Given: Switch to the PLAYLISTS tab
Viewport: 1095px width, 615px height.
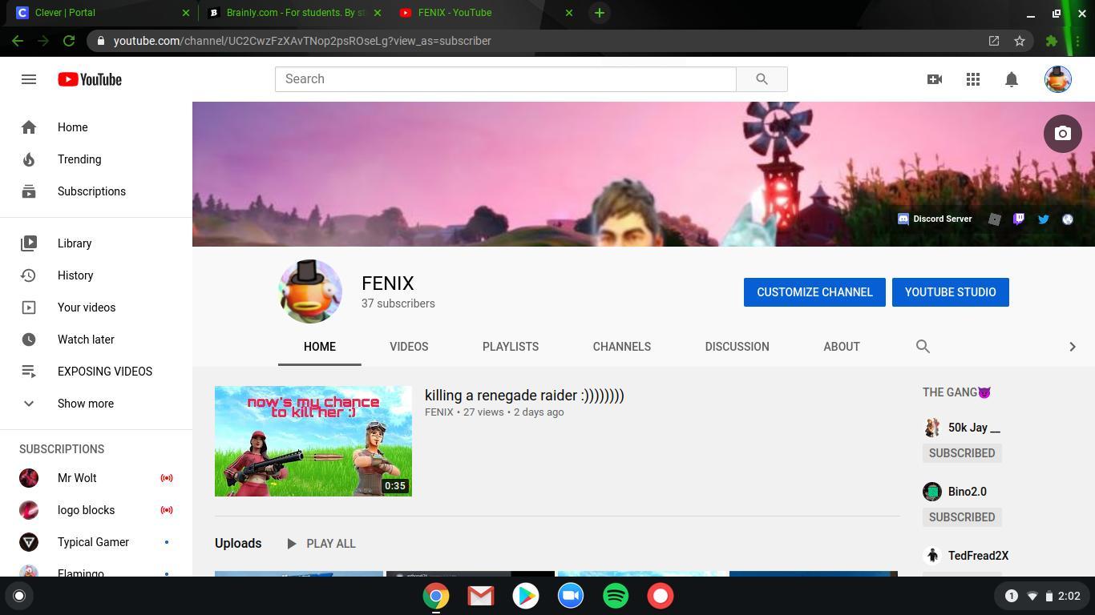Looking at the screenshot, I should point(511,347).
